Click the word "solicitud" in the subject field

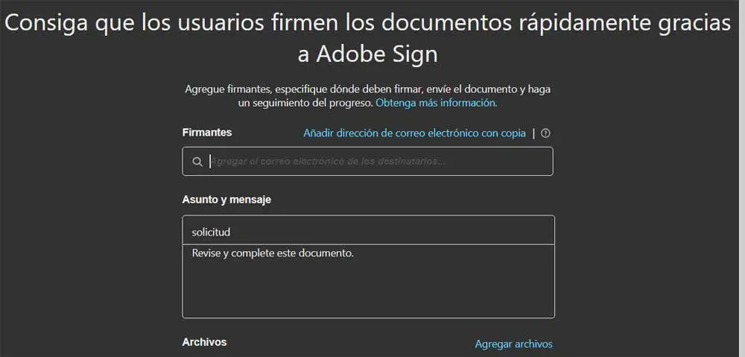point(211,232)
